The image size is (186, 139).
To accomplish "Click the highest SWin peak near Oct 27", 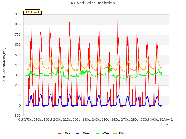I will click(x=118, y=18).
